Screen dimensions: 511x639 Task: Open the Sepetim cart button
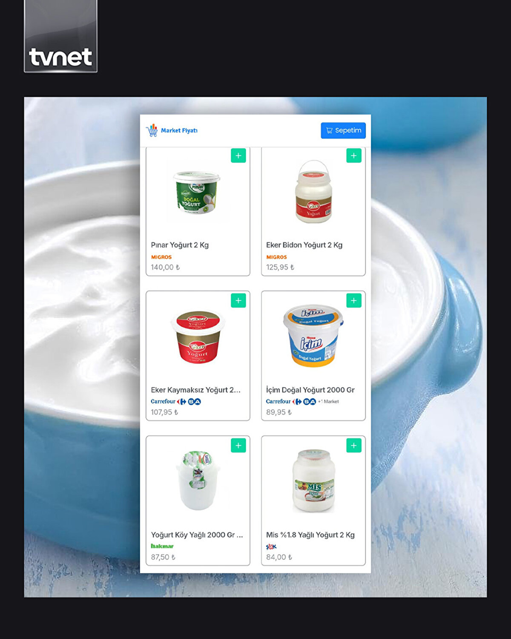click(343, 130)
